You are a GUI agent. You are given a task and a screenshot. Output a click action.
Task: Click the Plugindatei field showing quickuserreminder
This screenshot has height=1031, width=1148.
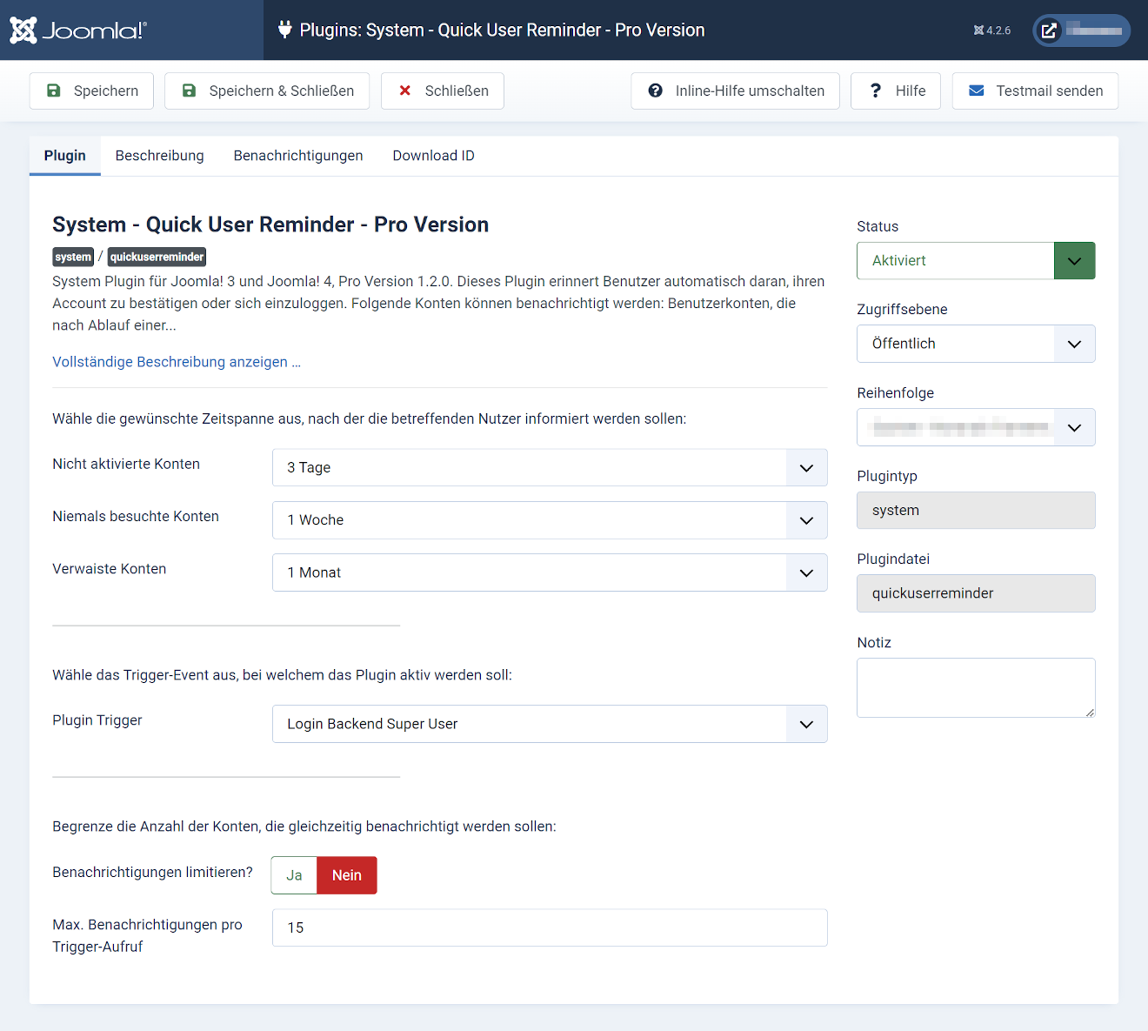click(976, 593)
